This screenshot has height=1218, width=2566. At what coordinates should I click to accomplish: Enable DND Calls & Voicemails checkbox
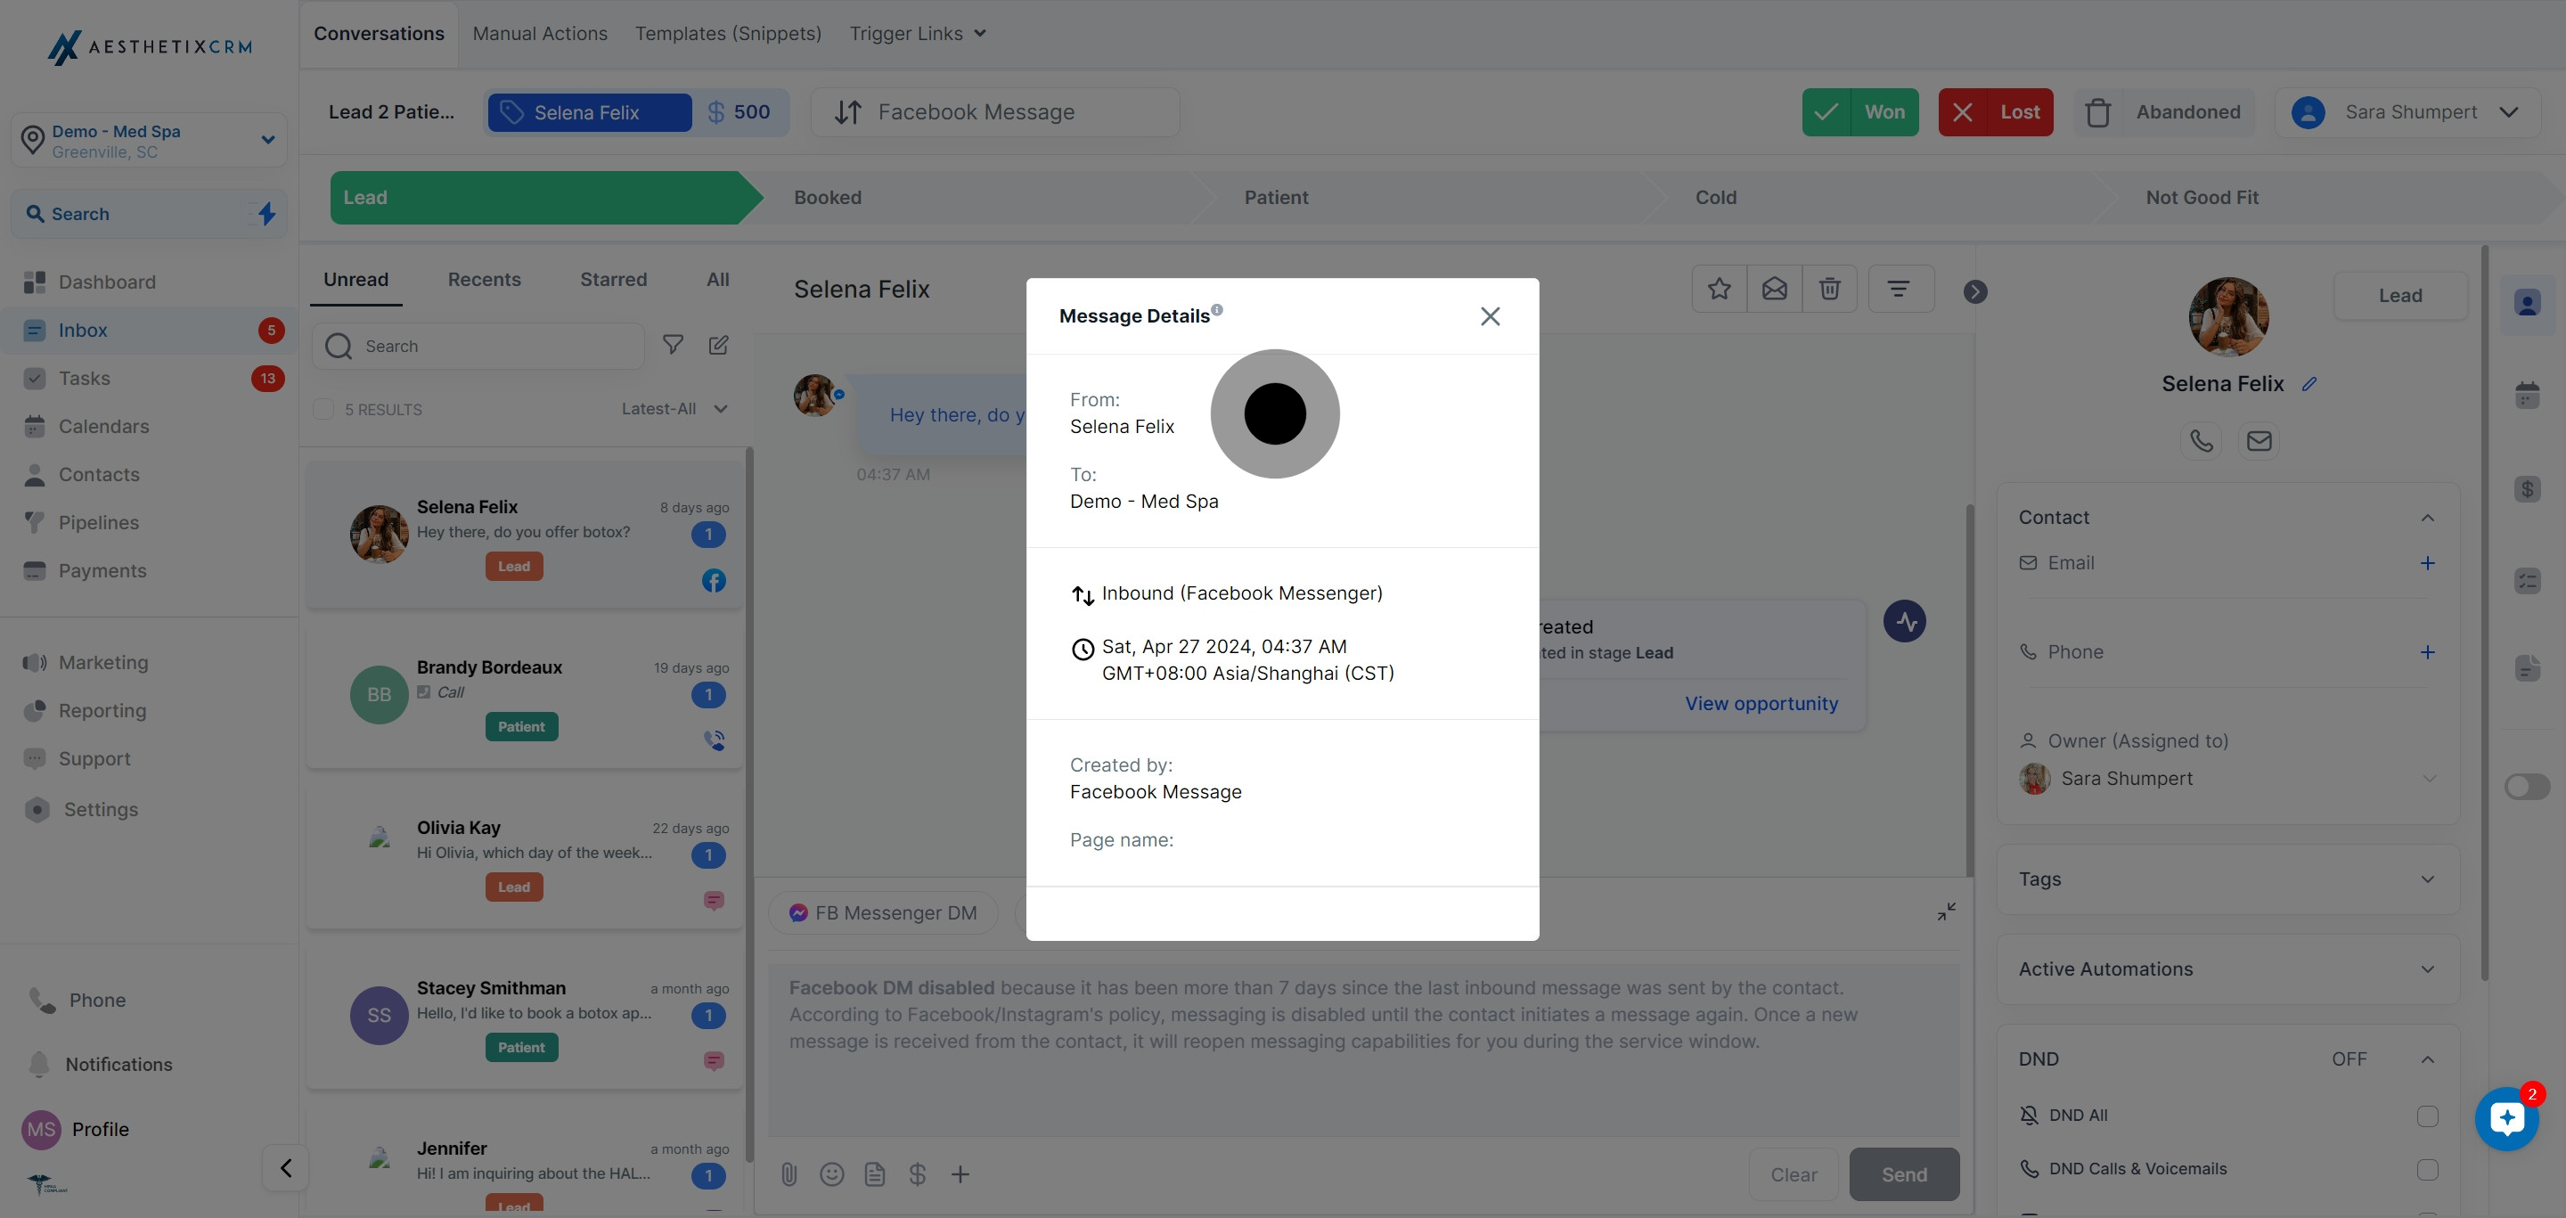pos(2428,1169)
